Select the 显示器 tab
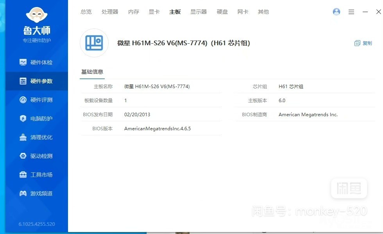383x234 pixels. tap(199, 12)
